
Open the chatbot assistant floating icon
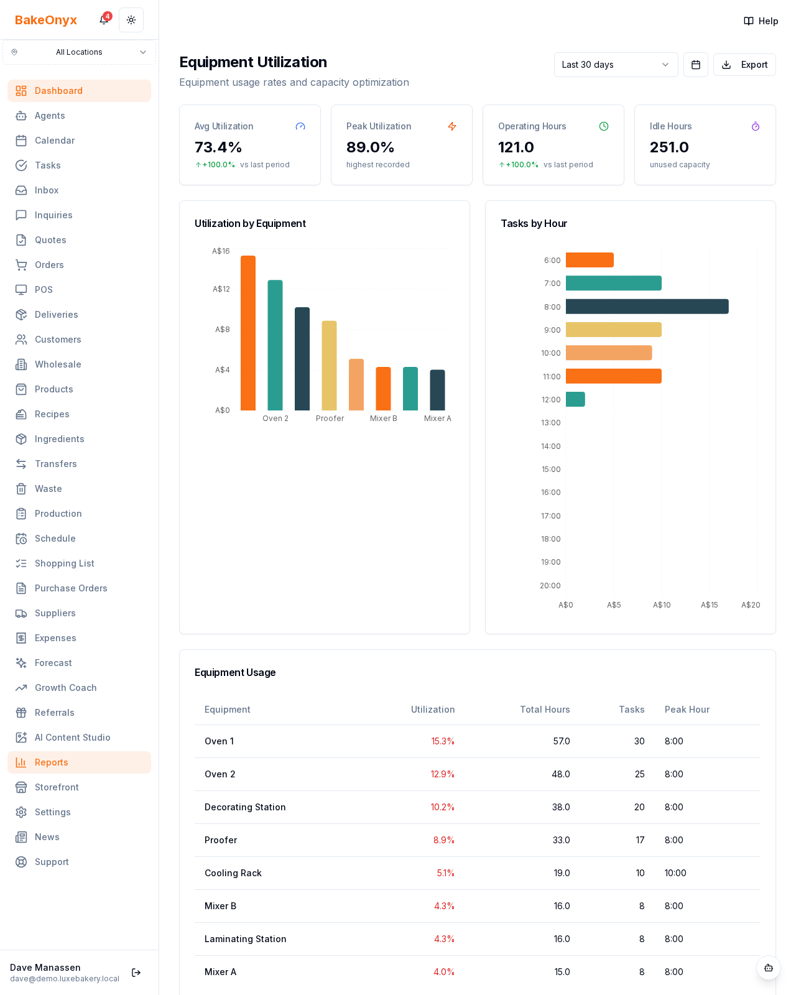(x=769, y=968)
